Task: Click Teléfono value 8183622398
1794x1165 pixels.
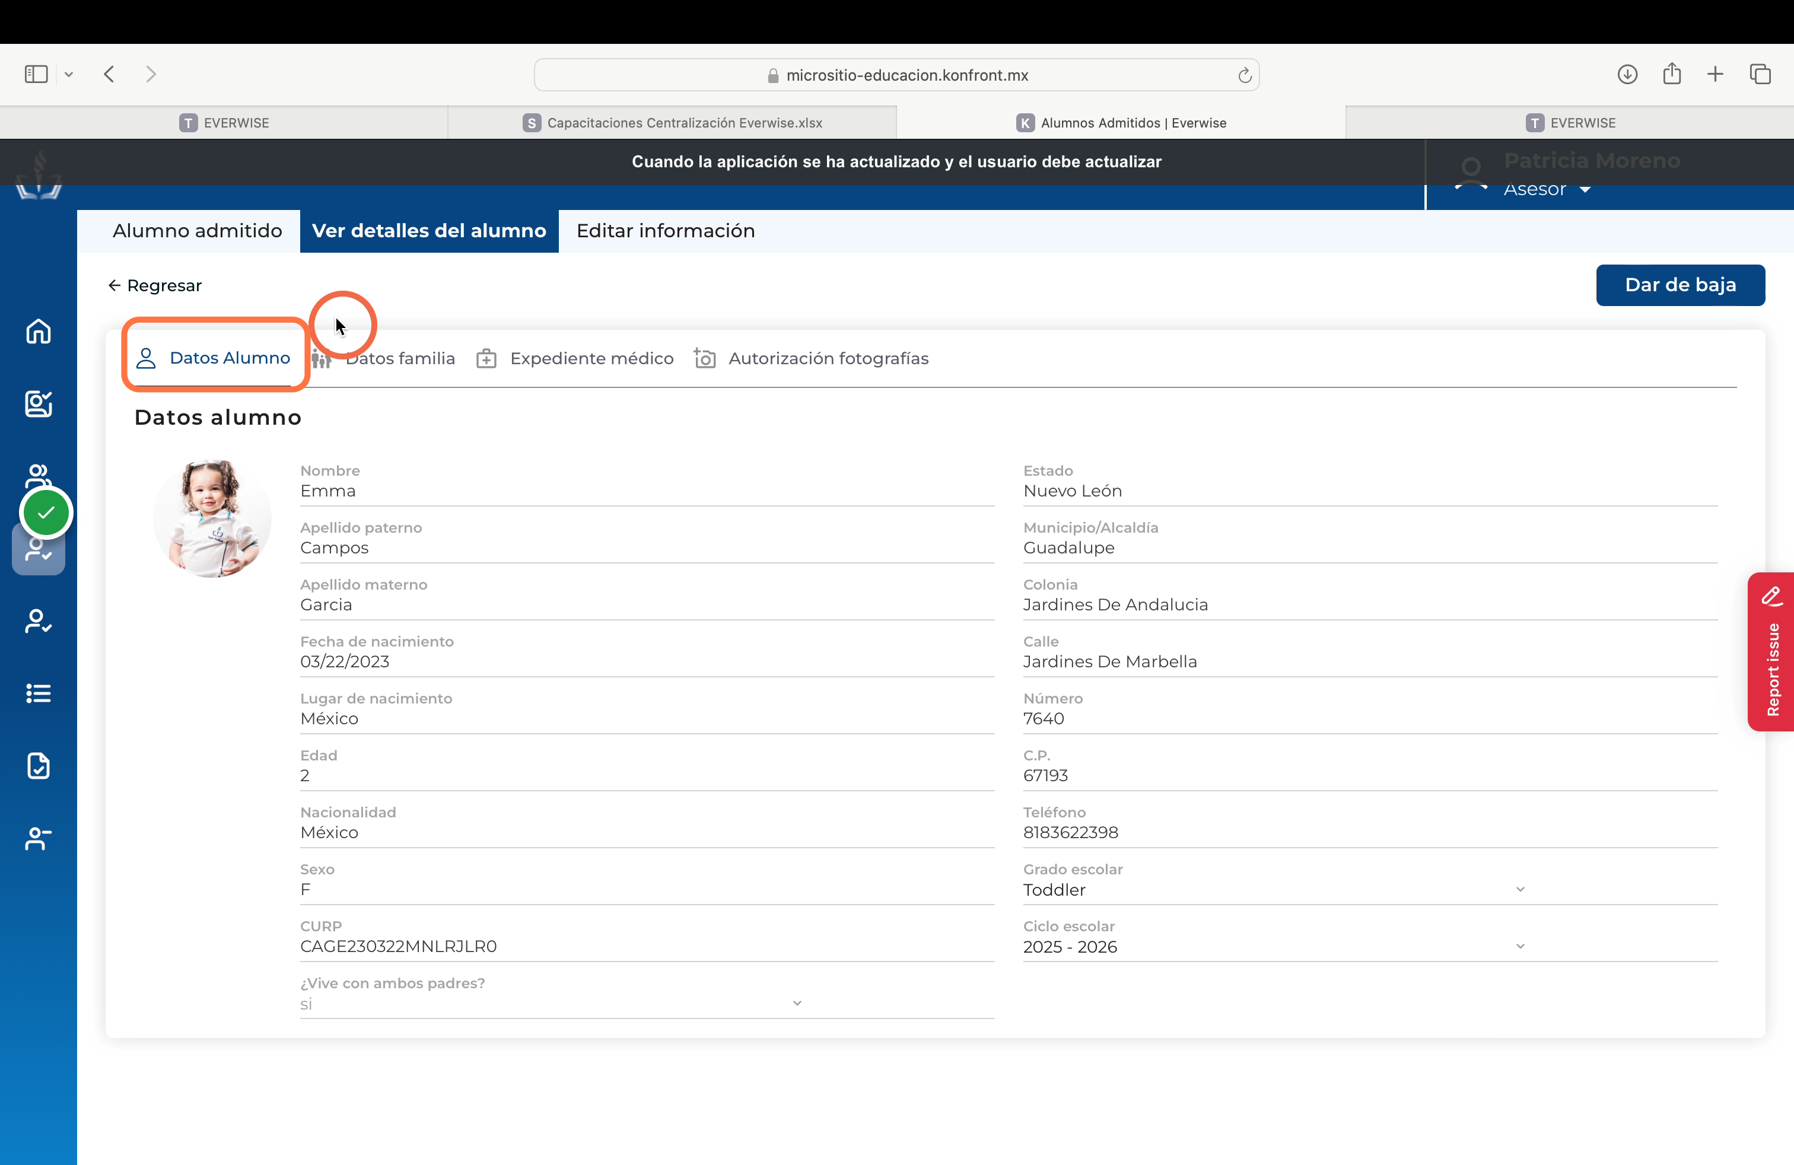Action: coord(1070,832)
